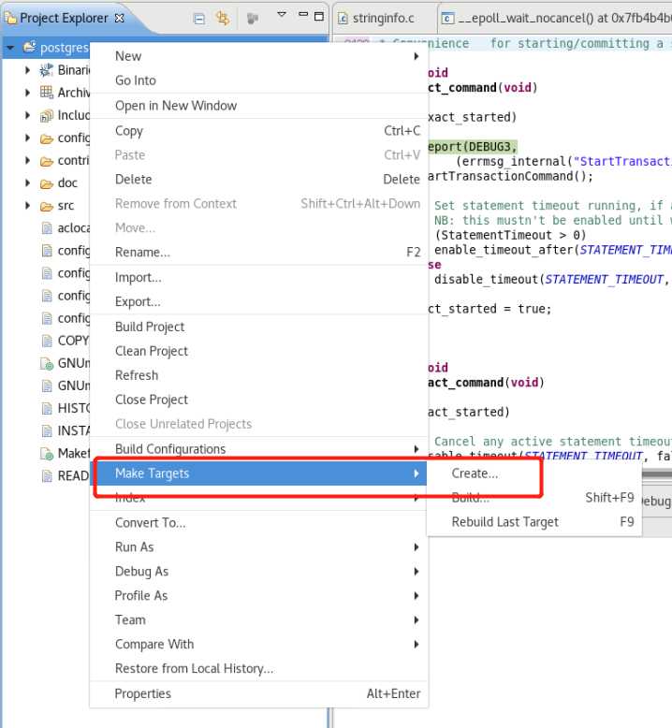Toggle Link with Editor icon

coord(223,18)
